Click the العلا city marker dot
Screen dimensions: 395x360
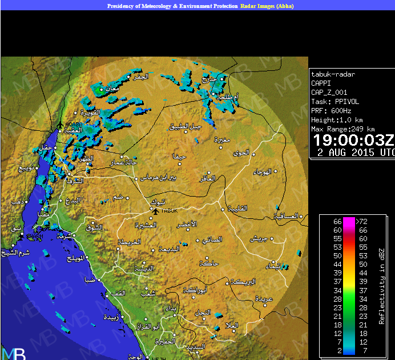point(234,331)
